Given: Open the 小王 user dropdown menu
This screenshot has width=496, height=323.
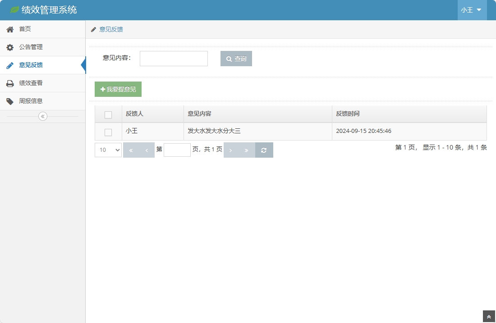Looking at the screenshot, I should tap(472, 10).
